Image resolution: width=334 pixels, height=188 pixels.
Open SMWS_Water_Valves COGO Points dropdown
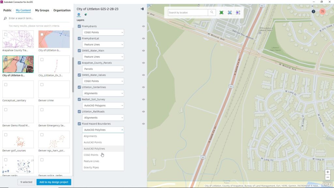(103, 81)
